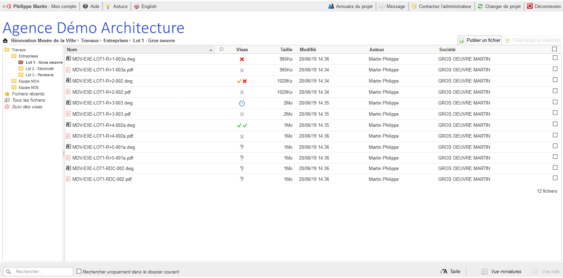Click Publier un fichier button
The width and height of the screenshot is (563, 278).
click(x=480, y=40)
